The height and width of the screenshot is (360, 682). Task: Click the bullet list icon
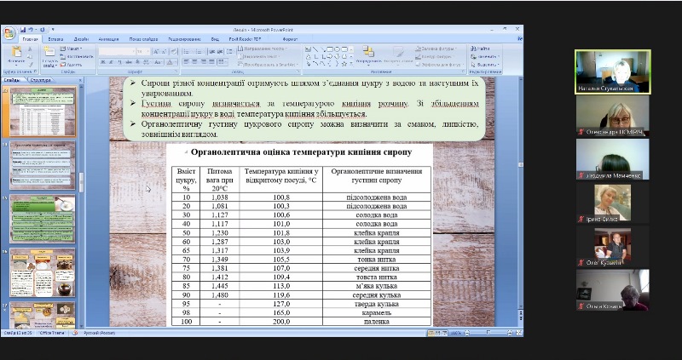186,50
